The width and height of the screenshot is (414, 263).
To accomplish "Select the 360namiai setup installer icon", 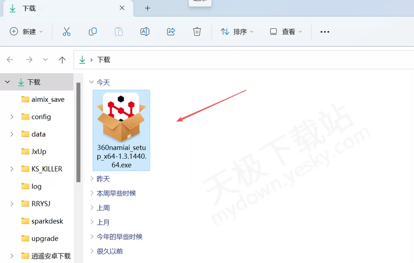I will click(121, 117).
